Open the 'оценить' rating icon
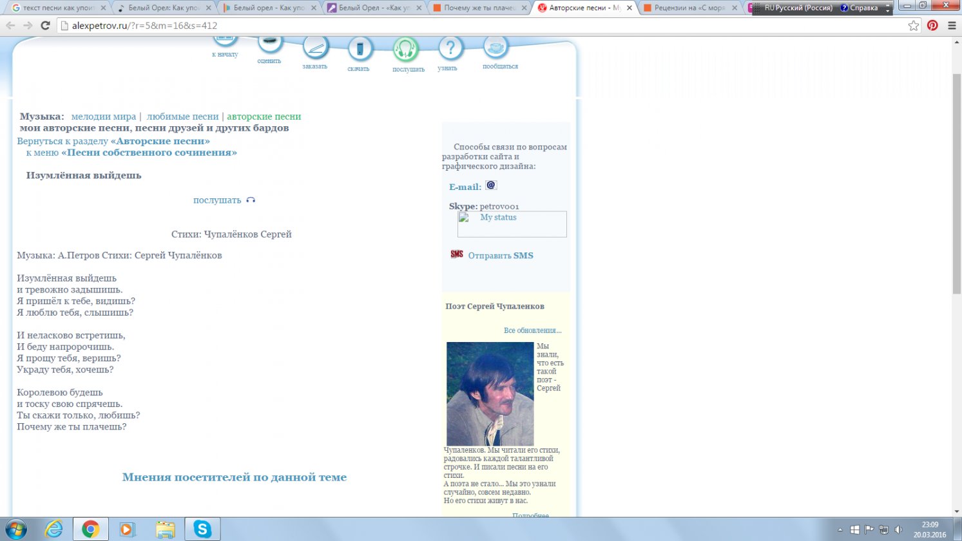The height and width of the screenshot is (541, 962). (x=270, y=43)
